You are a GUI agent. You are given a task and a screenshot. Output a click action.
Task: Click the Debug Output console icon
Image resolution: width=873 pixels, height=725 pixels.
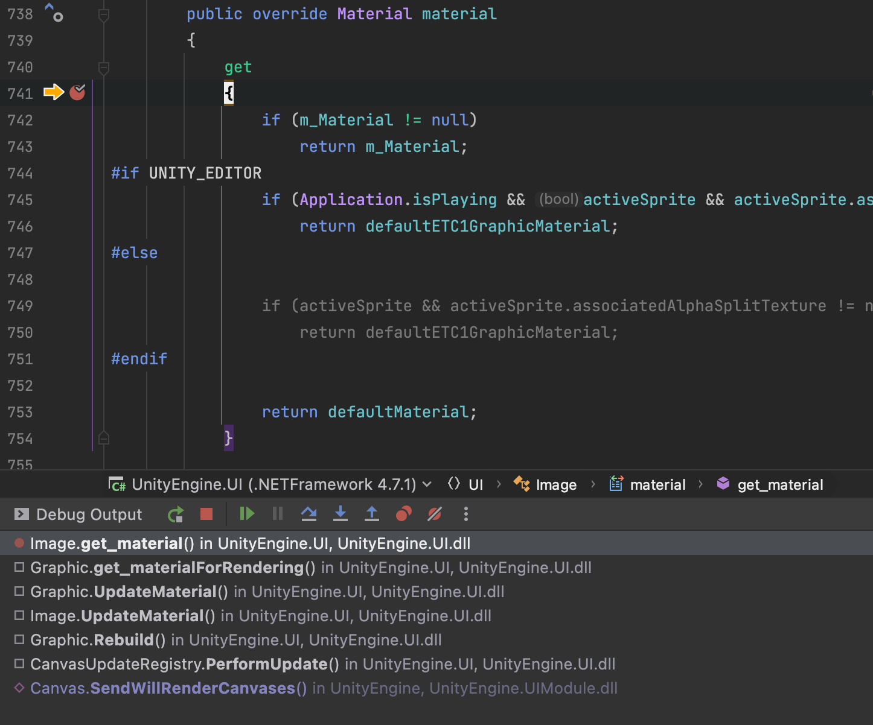pyautogui.click(x=22, y=514)
